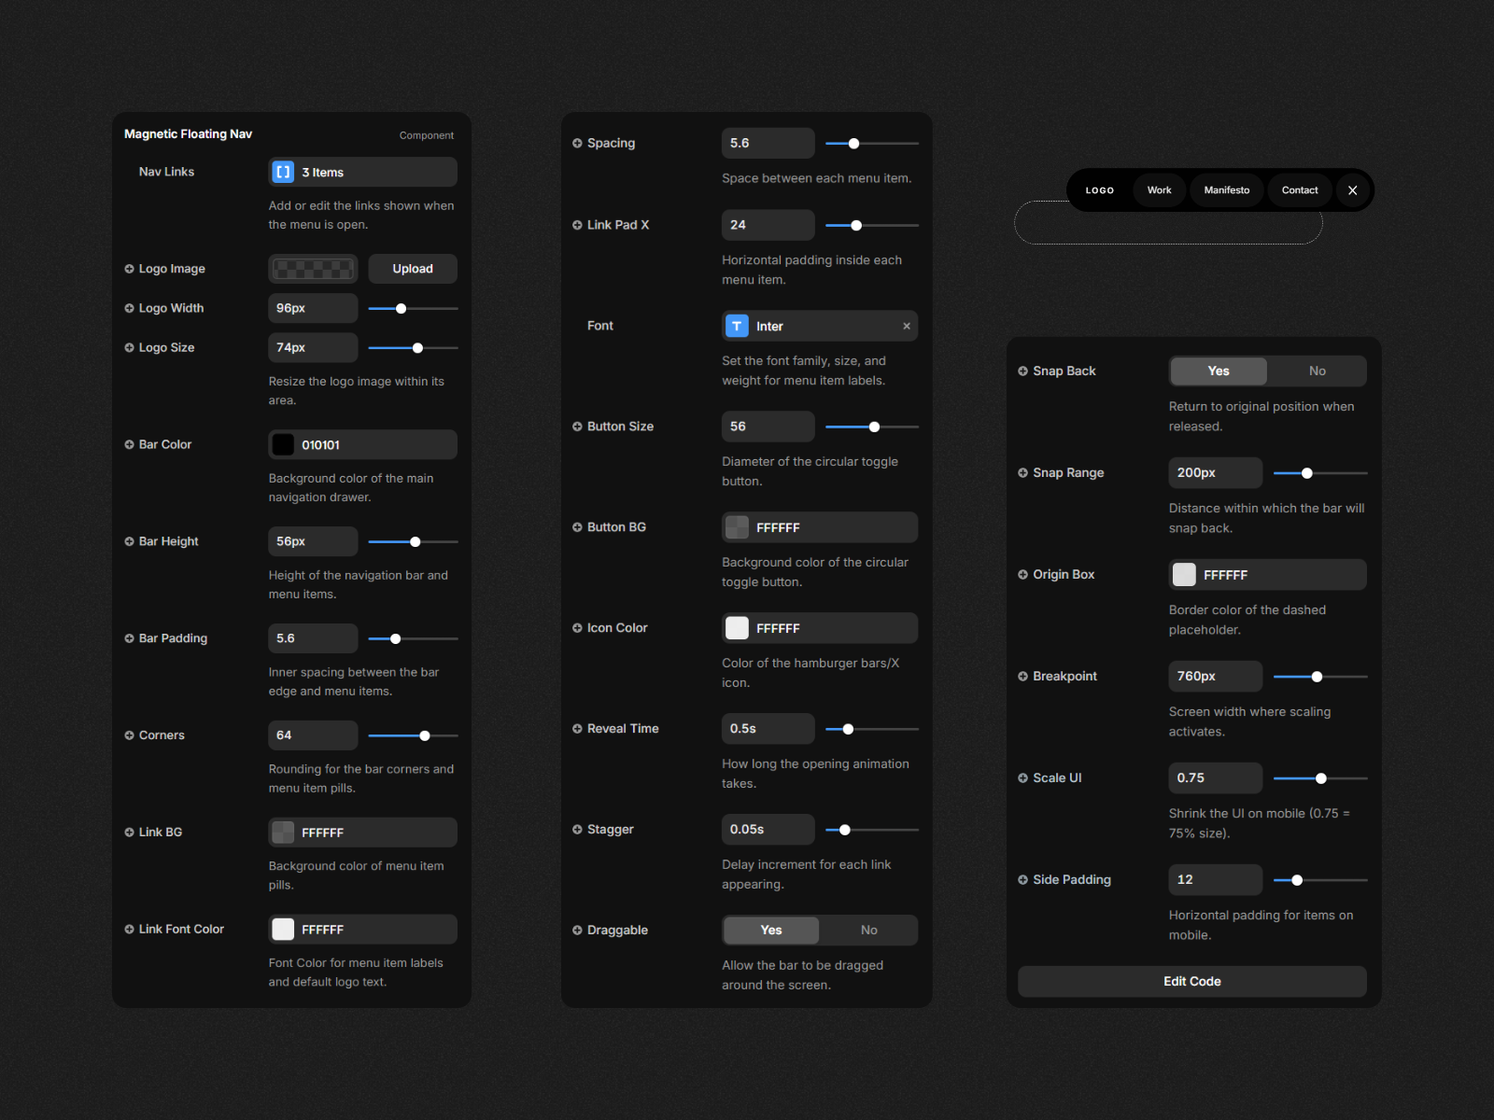Open the 3 Items nav links list

click(x=373, y=172)
